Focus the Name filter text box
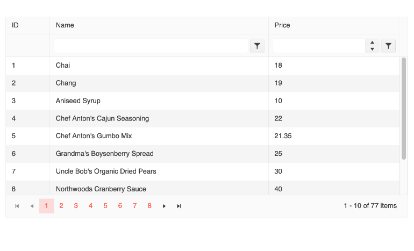 click(x=151, y=46)
